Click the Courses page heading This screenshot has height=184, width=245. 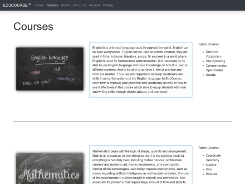(x=33, y=26)
